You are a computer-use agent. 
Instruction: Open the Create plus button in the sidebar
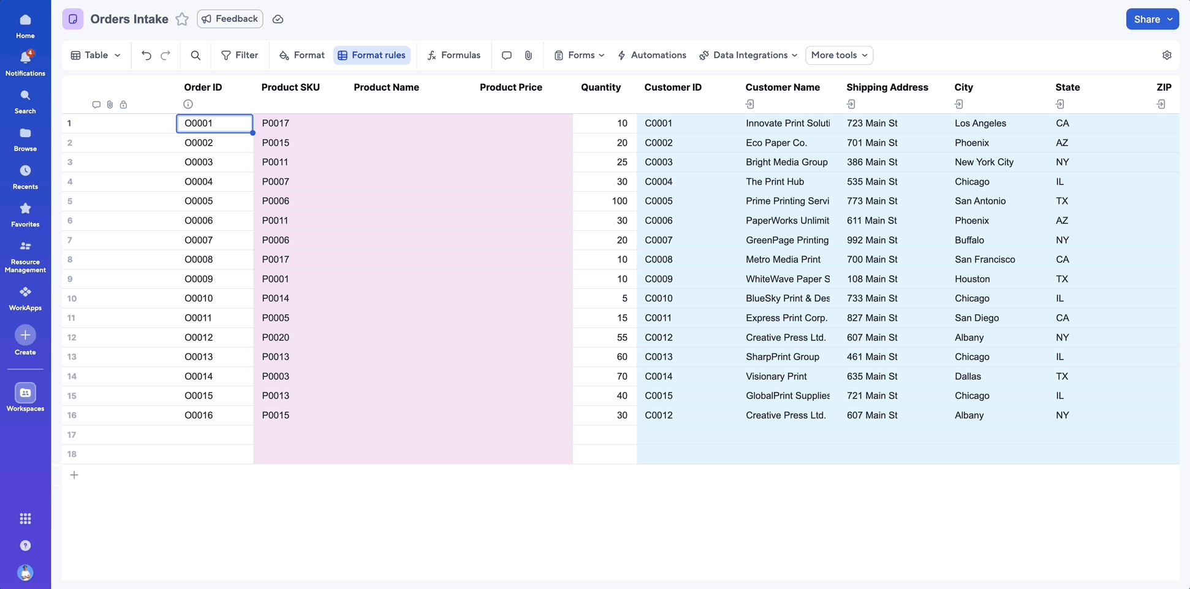[x=25, y=336]
